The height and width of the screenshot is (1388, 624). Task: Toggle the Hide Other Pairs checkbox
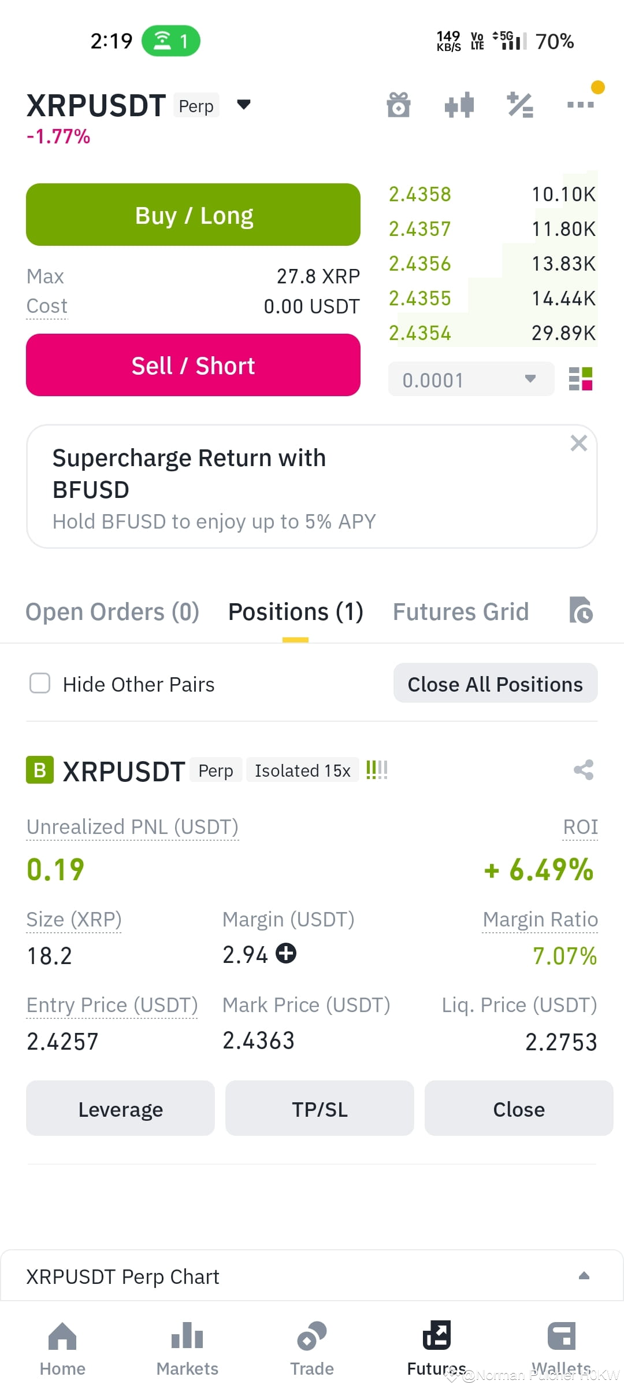[40, 683]
